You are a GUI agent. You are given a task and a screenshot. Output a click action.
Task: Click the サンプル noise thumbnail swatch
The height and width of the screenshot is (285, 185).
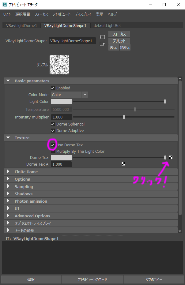click(59, 65)
